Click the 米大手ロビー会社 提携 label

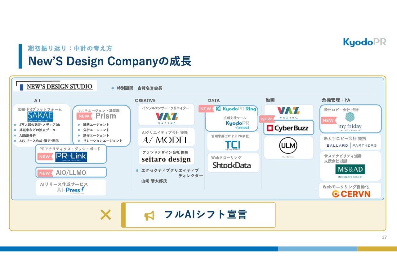coord(345,138)
